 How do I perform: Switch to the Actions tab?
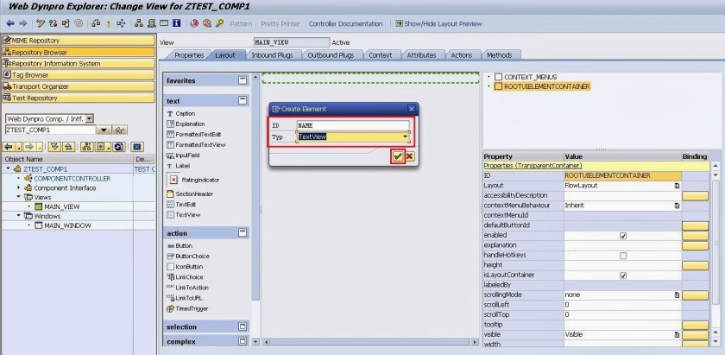coord(462,55)
